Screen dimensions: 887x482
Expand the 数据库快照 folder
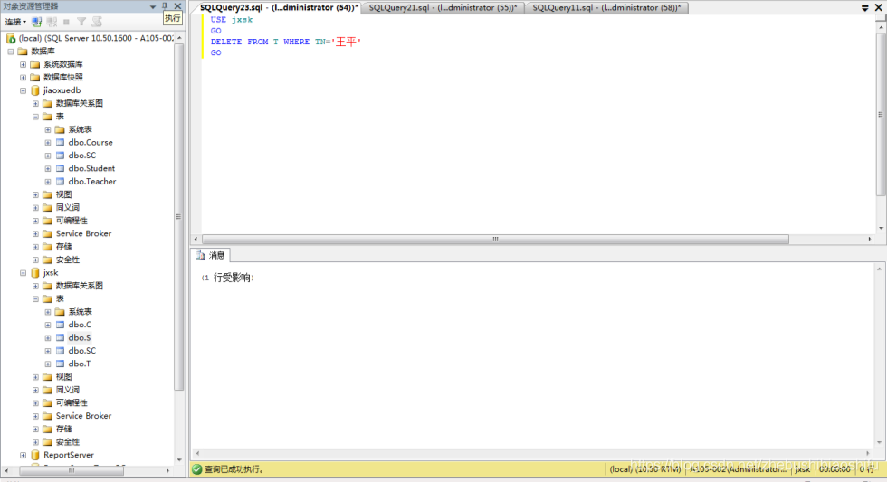(x=24, y=78)
